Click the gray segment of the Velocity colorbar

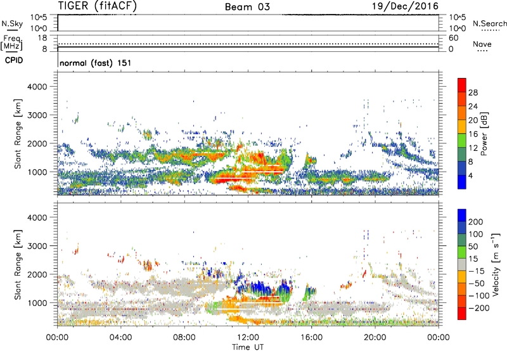[462, 264]
